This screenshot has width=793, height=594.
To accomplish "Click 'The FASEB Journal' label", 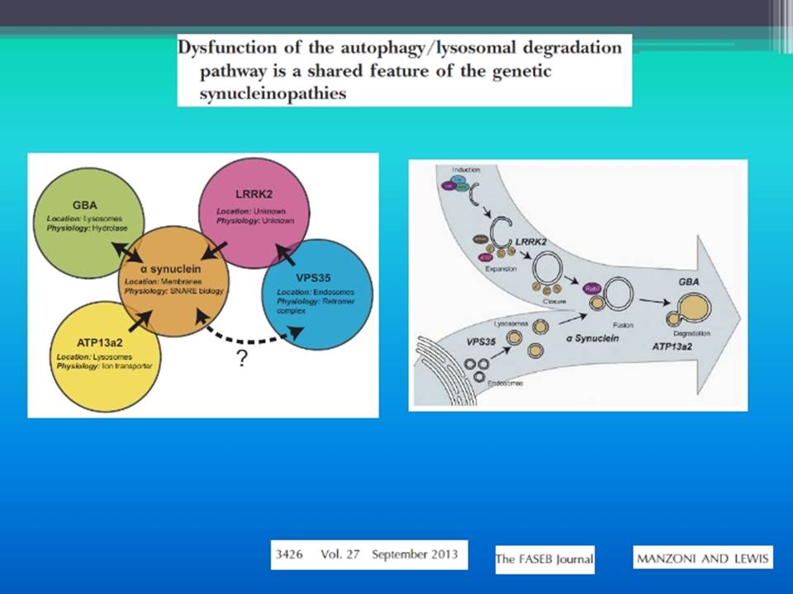I will [544, 559].
